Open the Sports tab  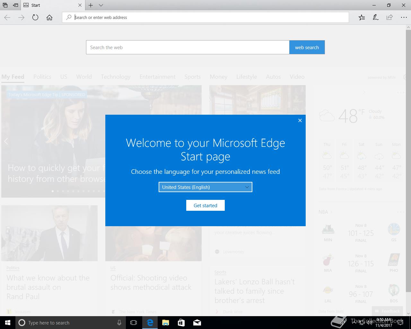coord(192,77)
